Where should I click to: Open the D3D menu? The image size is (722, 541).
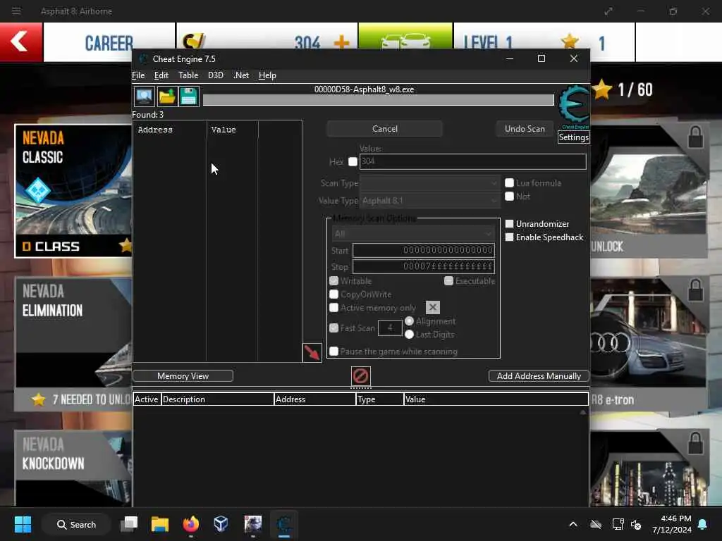[216, 75]
